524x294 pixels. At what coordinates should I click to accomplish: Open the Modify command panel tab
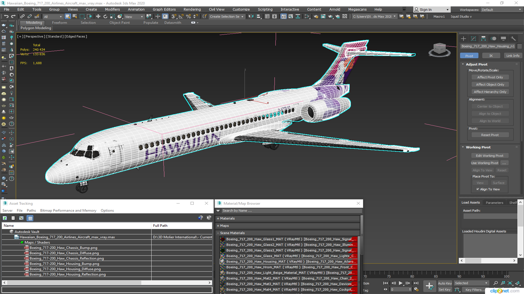pyautogui.click(x=474, y=39)
